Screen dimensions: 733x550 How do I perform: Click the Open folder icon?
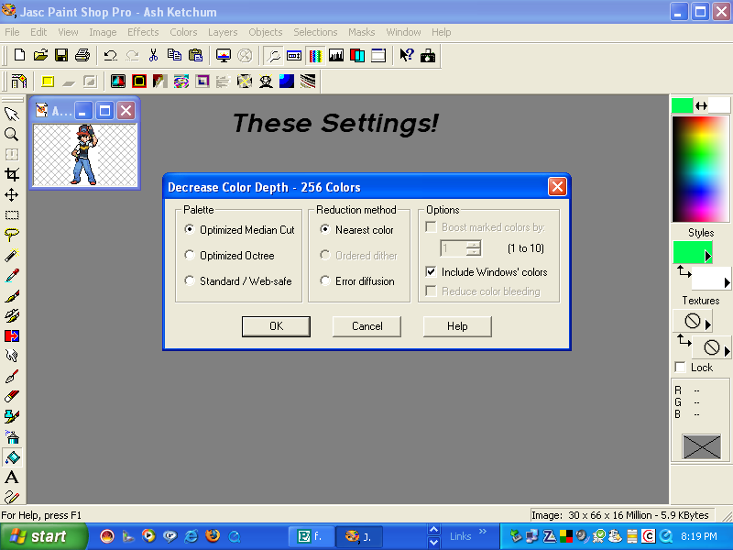click(x=40, y=55)
